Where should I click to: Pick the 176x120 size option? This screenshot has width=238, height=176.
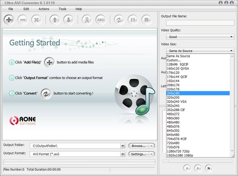point(198,73)
